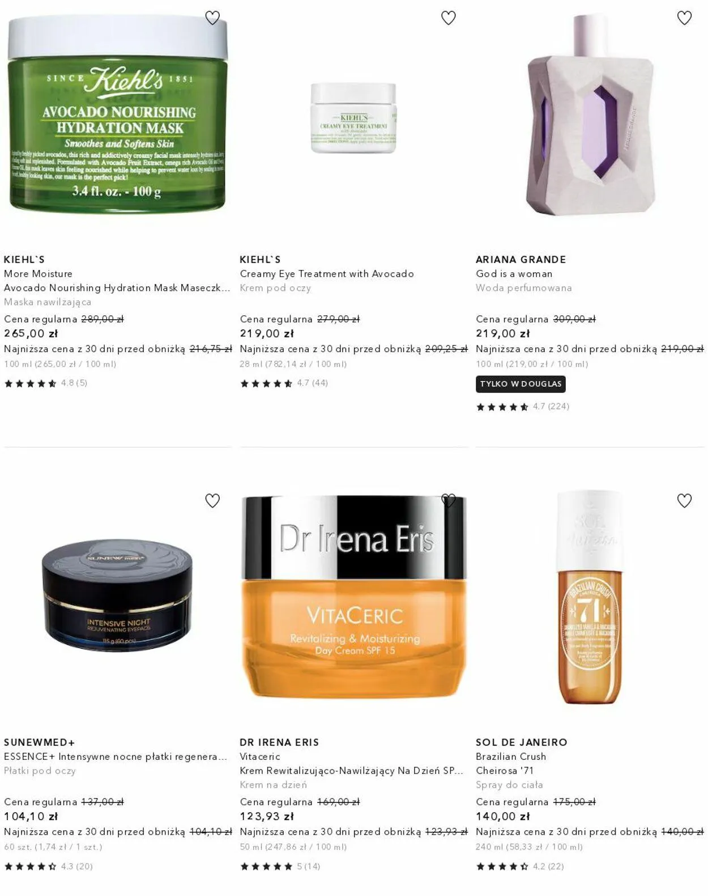Favorite the Kiehl's Creamy Eye Treatment heart
This screenshot has height=896, width=708.
(449, 18)
